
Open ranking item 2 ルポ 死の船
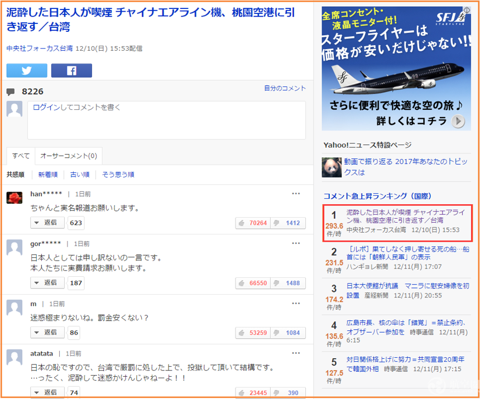tap(408, 253)
